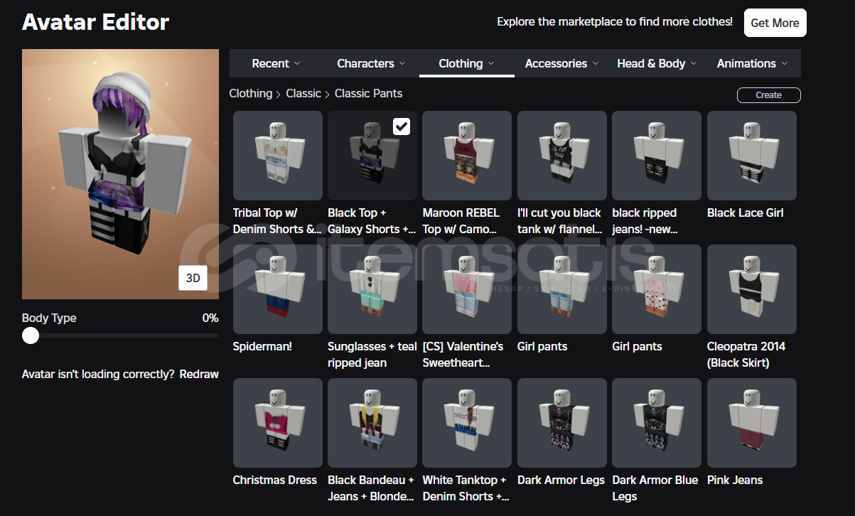The height and width of the screenshot is (516, 855).
Task: Switch to the Accessories tab
Action: (x=562, y=63)
